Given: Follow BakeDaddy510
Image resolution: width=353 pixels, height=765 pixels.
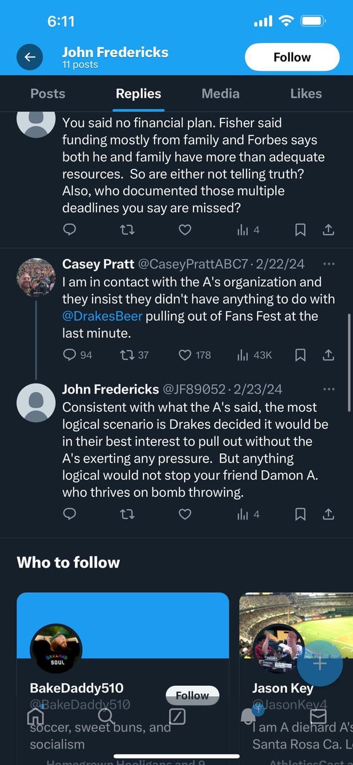Looking at the screenshot, I should point(192,696).
